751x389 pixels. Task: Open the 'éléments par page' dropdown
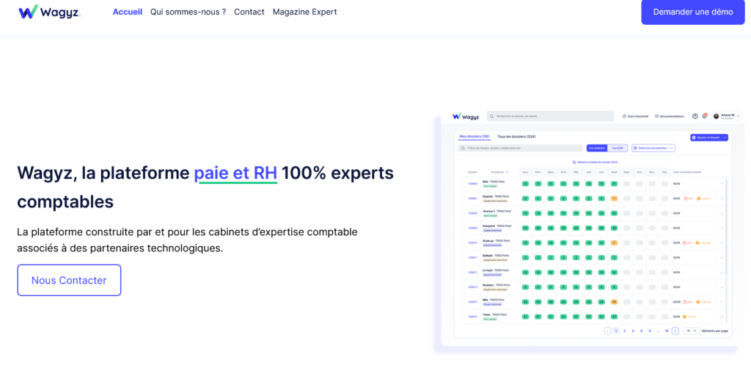point(691,330)
